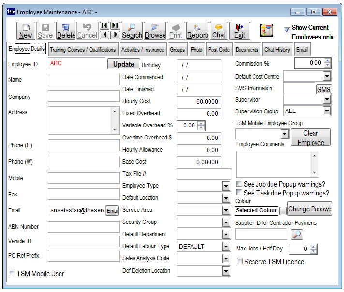Click the New employee toolbar icon
Viewport: 344px width, 292px height.
(x=26, y=30)
